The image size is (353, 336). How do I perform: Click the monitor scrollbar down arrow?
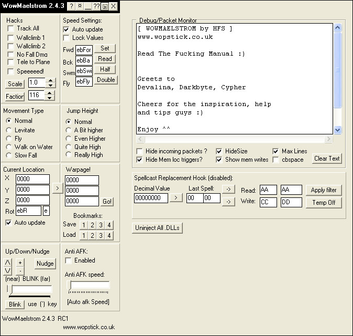click(x=337, y=130)
